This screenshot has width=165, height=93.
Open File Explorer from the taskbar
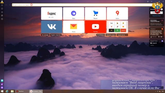12,91
